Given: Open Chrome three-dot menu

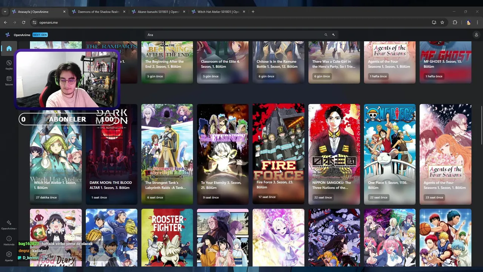Looking at the screenshot, I should [477, 22].
